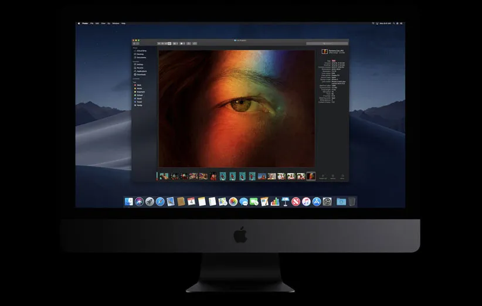482x306 pixels.
Task: Open the Window menu
Action: coord(116,23)
